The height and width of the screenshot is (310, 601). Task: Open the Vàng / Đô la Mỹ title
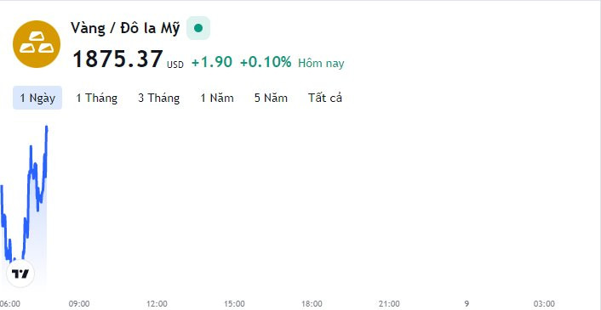coord(125,29)
